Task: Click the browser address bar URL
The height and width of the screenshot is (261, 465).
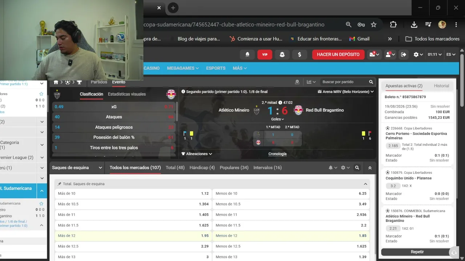Action: [234, 25]
